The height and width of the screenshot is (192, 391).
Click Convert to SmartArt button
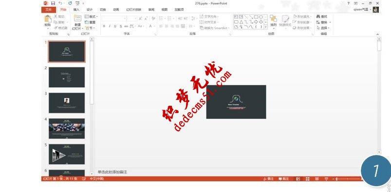(214, 28)
